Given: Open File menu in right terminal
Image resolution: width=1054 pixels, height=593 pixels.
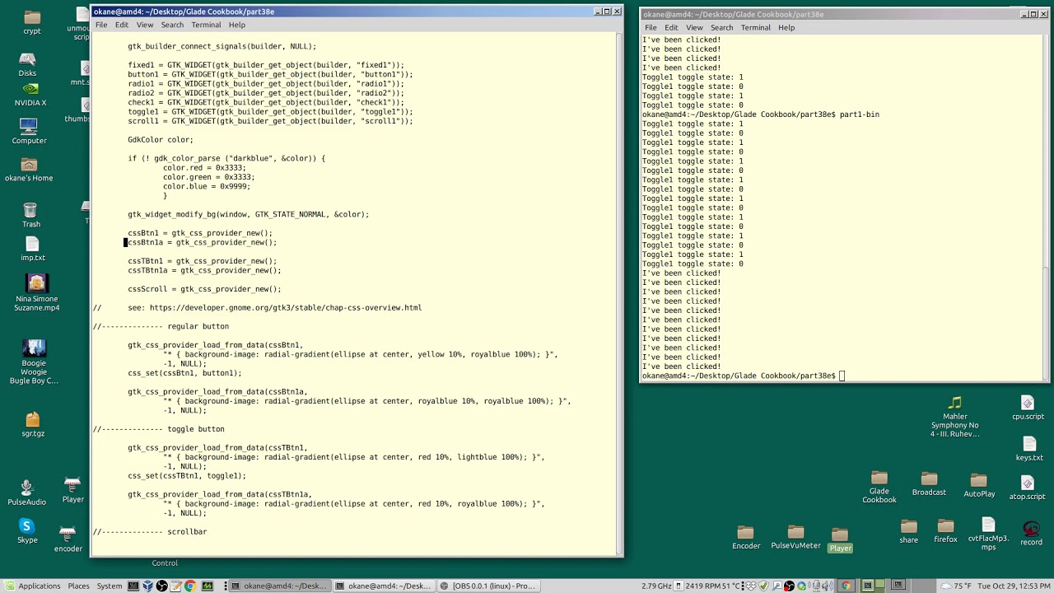Looking at the screenshot, I should [x=651, y=27].
